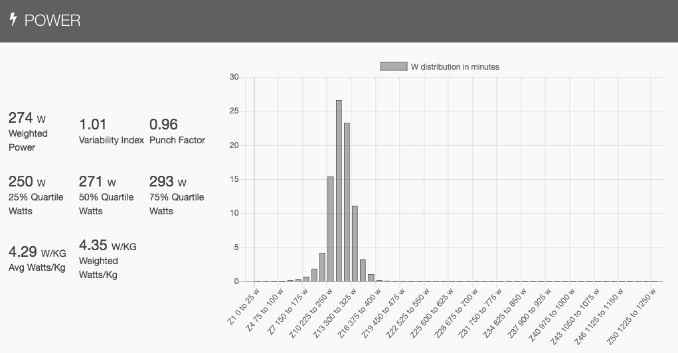
Task: Click the 'Z34 825 to 850 w' axis label
Action: coord(504,313)
